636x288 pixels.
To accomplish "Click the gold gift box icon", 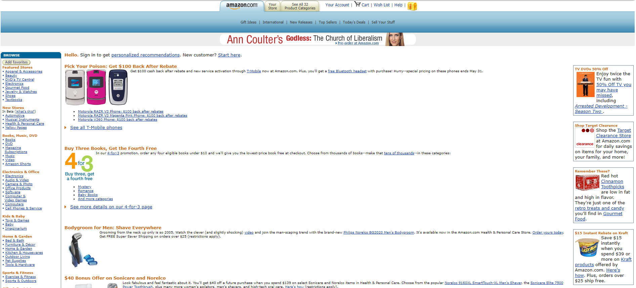I will (x=412, y=6).
